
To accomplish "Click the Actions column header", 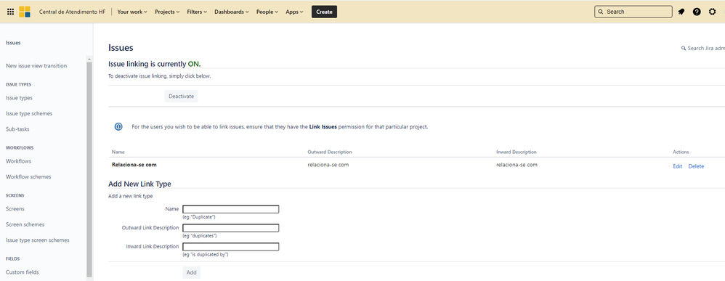I will click(x=681, y=152).
